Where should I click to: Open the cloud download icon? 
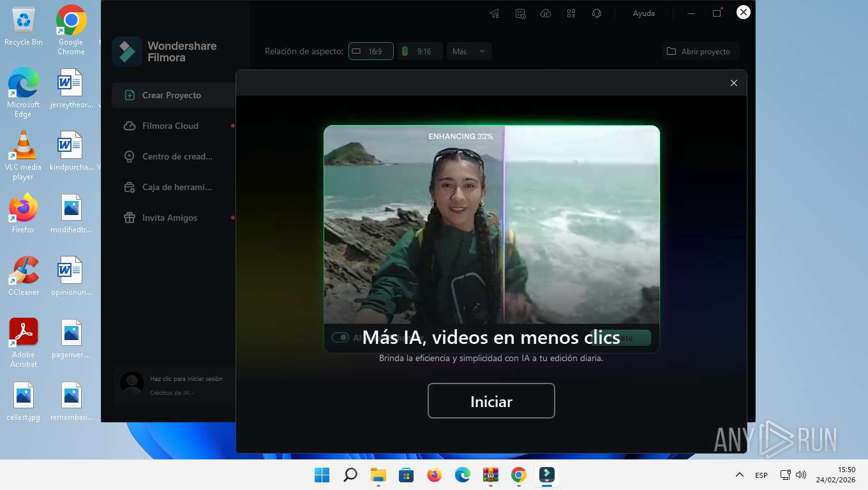point(546,13)
